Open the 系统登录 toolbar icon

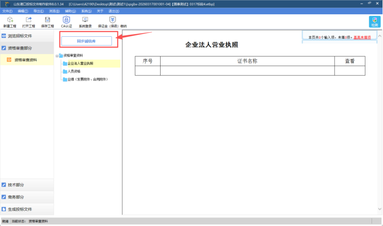point(85,22)
